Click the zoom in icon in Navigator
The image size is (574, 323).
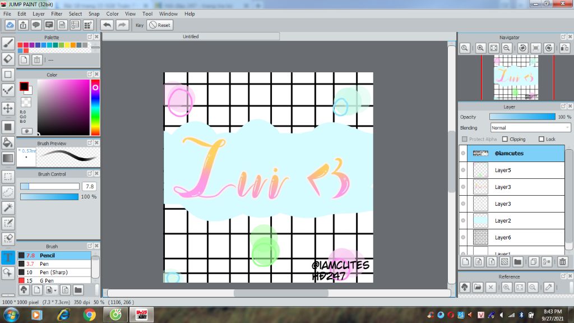click(x=480, y=48)
